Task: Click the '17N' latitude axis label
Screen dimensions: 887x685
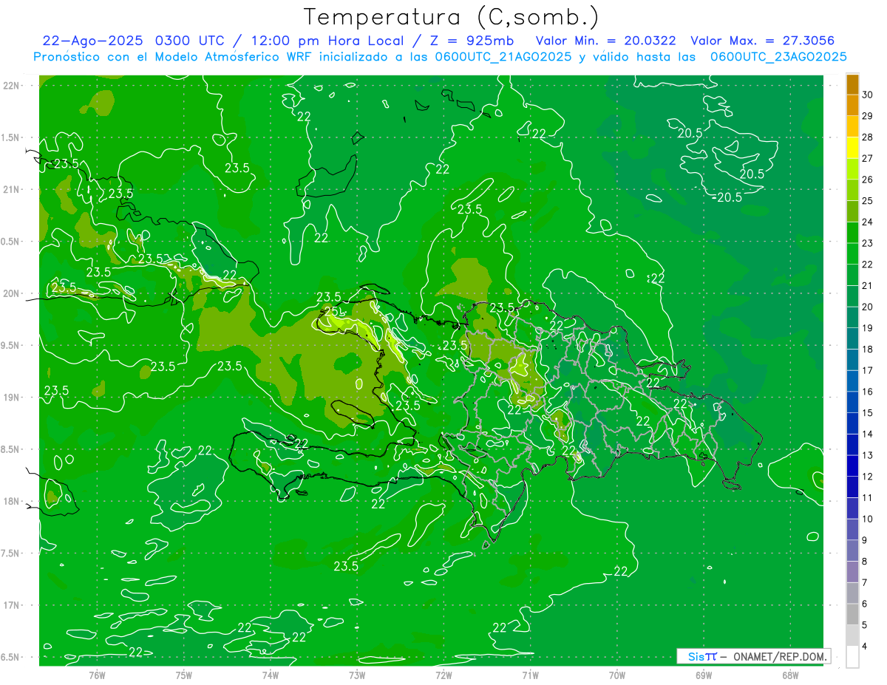Action: coord(11,605)
